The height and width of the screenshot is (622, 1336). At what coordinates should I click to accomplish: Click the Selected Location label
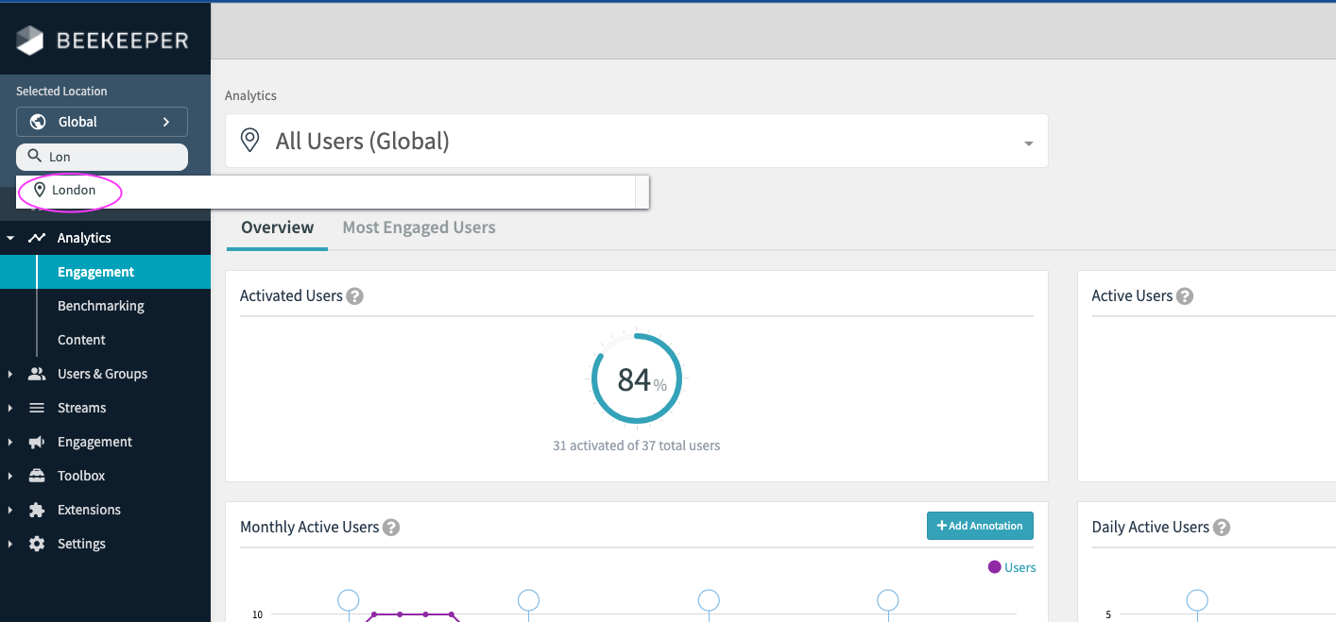[61, 92]
